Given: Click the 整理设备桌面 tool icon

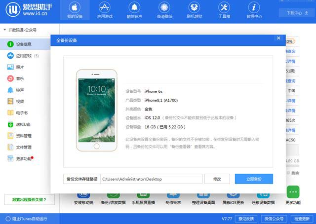Looking at the screenshot, I should pos(203,198).
